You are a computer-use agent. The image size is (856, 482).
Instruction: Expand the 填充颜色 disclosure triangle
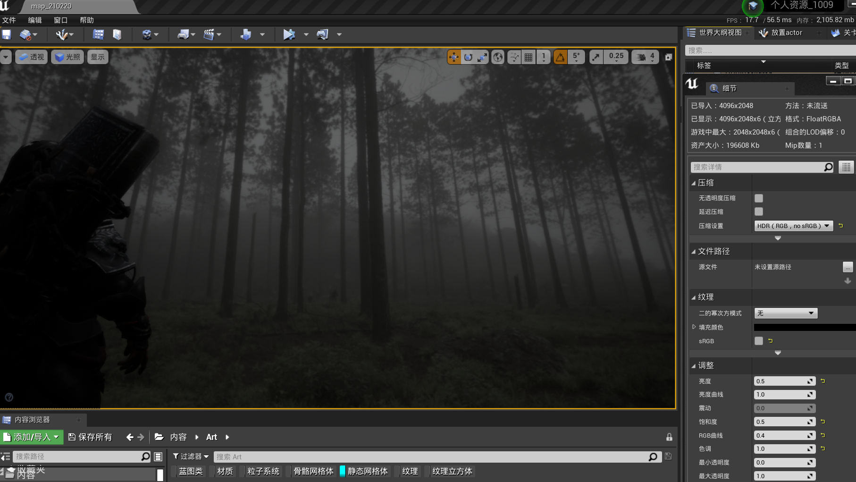click(x=694, y=326)
